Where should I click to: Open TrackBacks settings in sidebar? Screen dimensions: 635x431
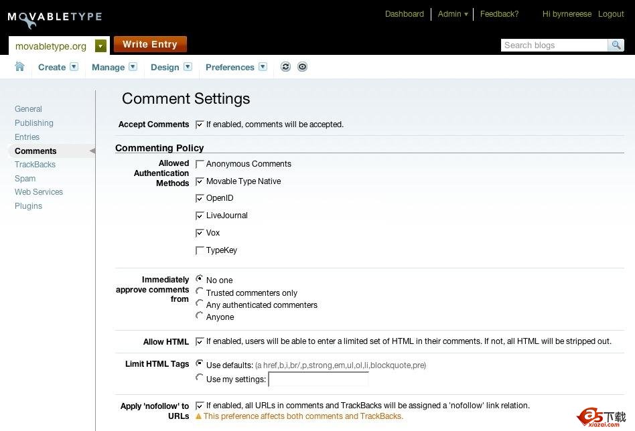point(35,165)
